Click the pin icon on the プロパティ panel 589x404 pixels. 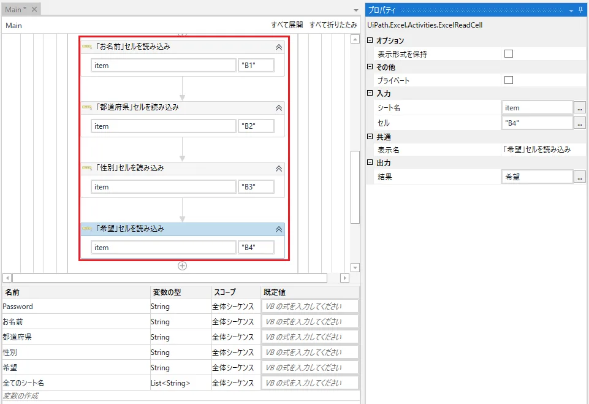click(581, 9)
